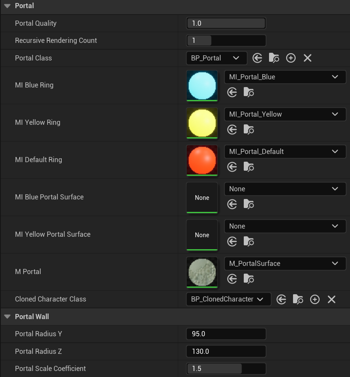The width and height of the screenshot is (350, 377).
Task: Use selected asset for MI Blue Portal Surface
Action: pos(232,204)
